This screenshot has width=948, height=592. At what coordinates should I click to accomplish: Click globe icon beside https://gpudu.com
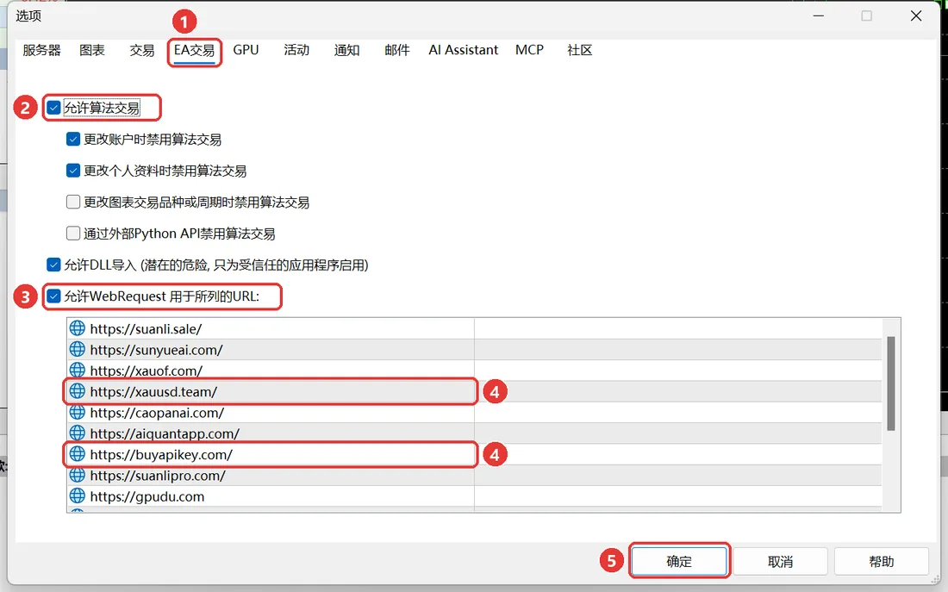point(77,495)
